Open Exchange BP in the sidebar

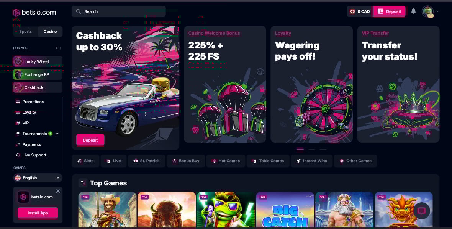[38, 74]
